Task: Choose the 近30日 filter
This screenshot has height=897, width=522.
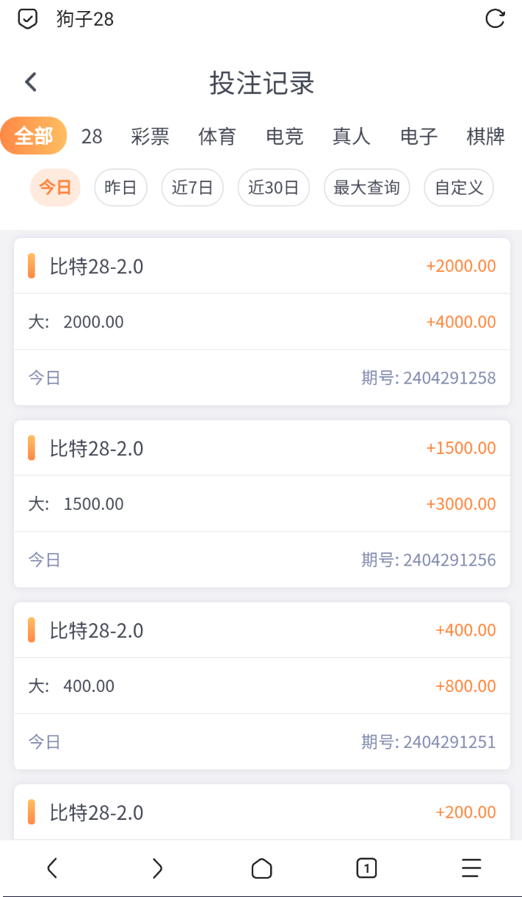Action: [273, 187]
